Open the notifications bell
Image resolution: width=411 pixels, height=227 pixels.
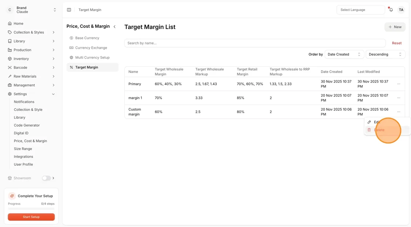(x=391, y=10)
